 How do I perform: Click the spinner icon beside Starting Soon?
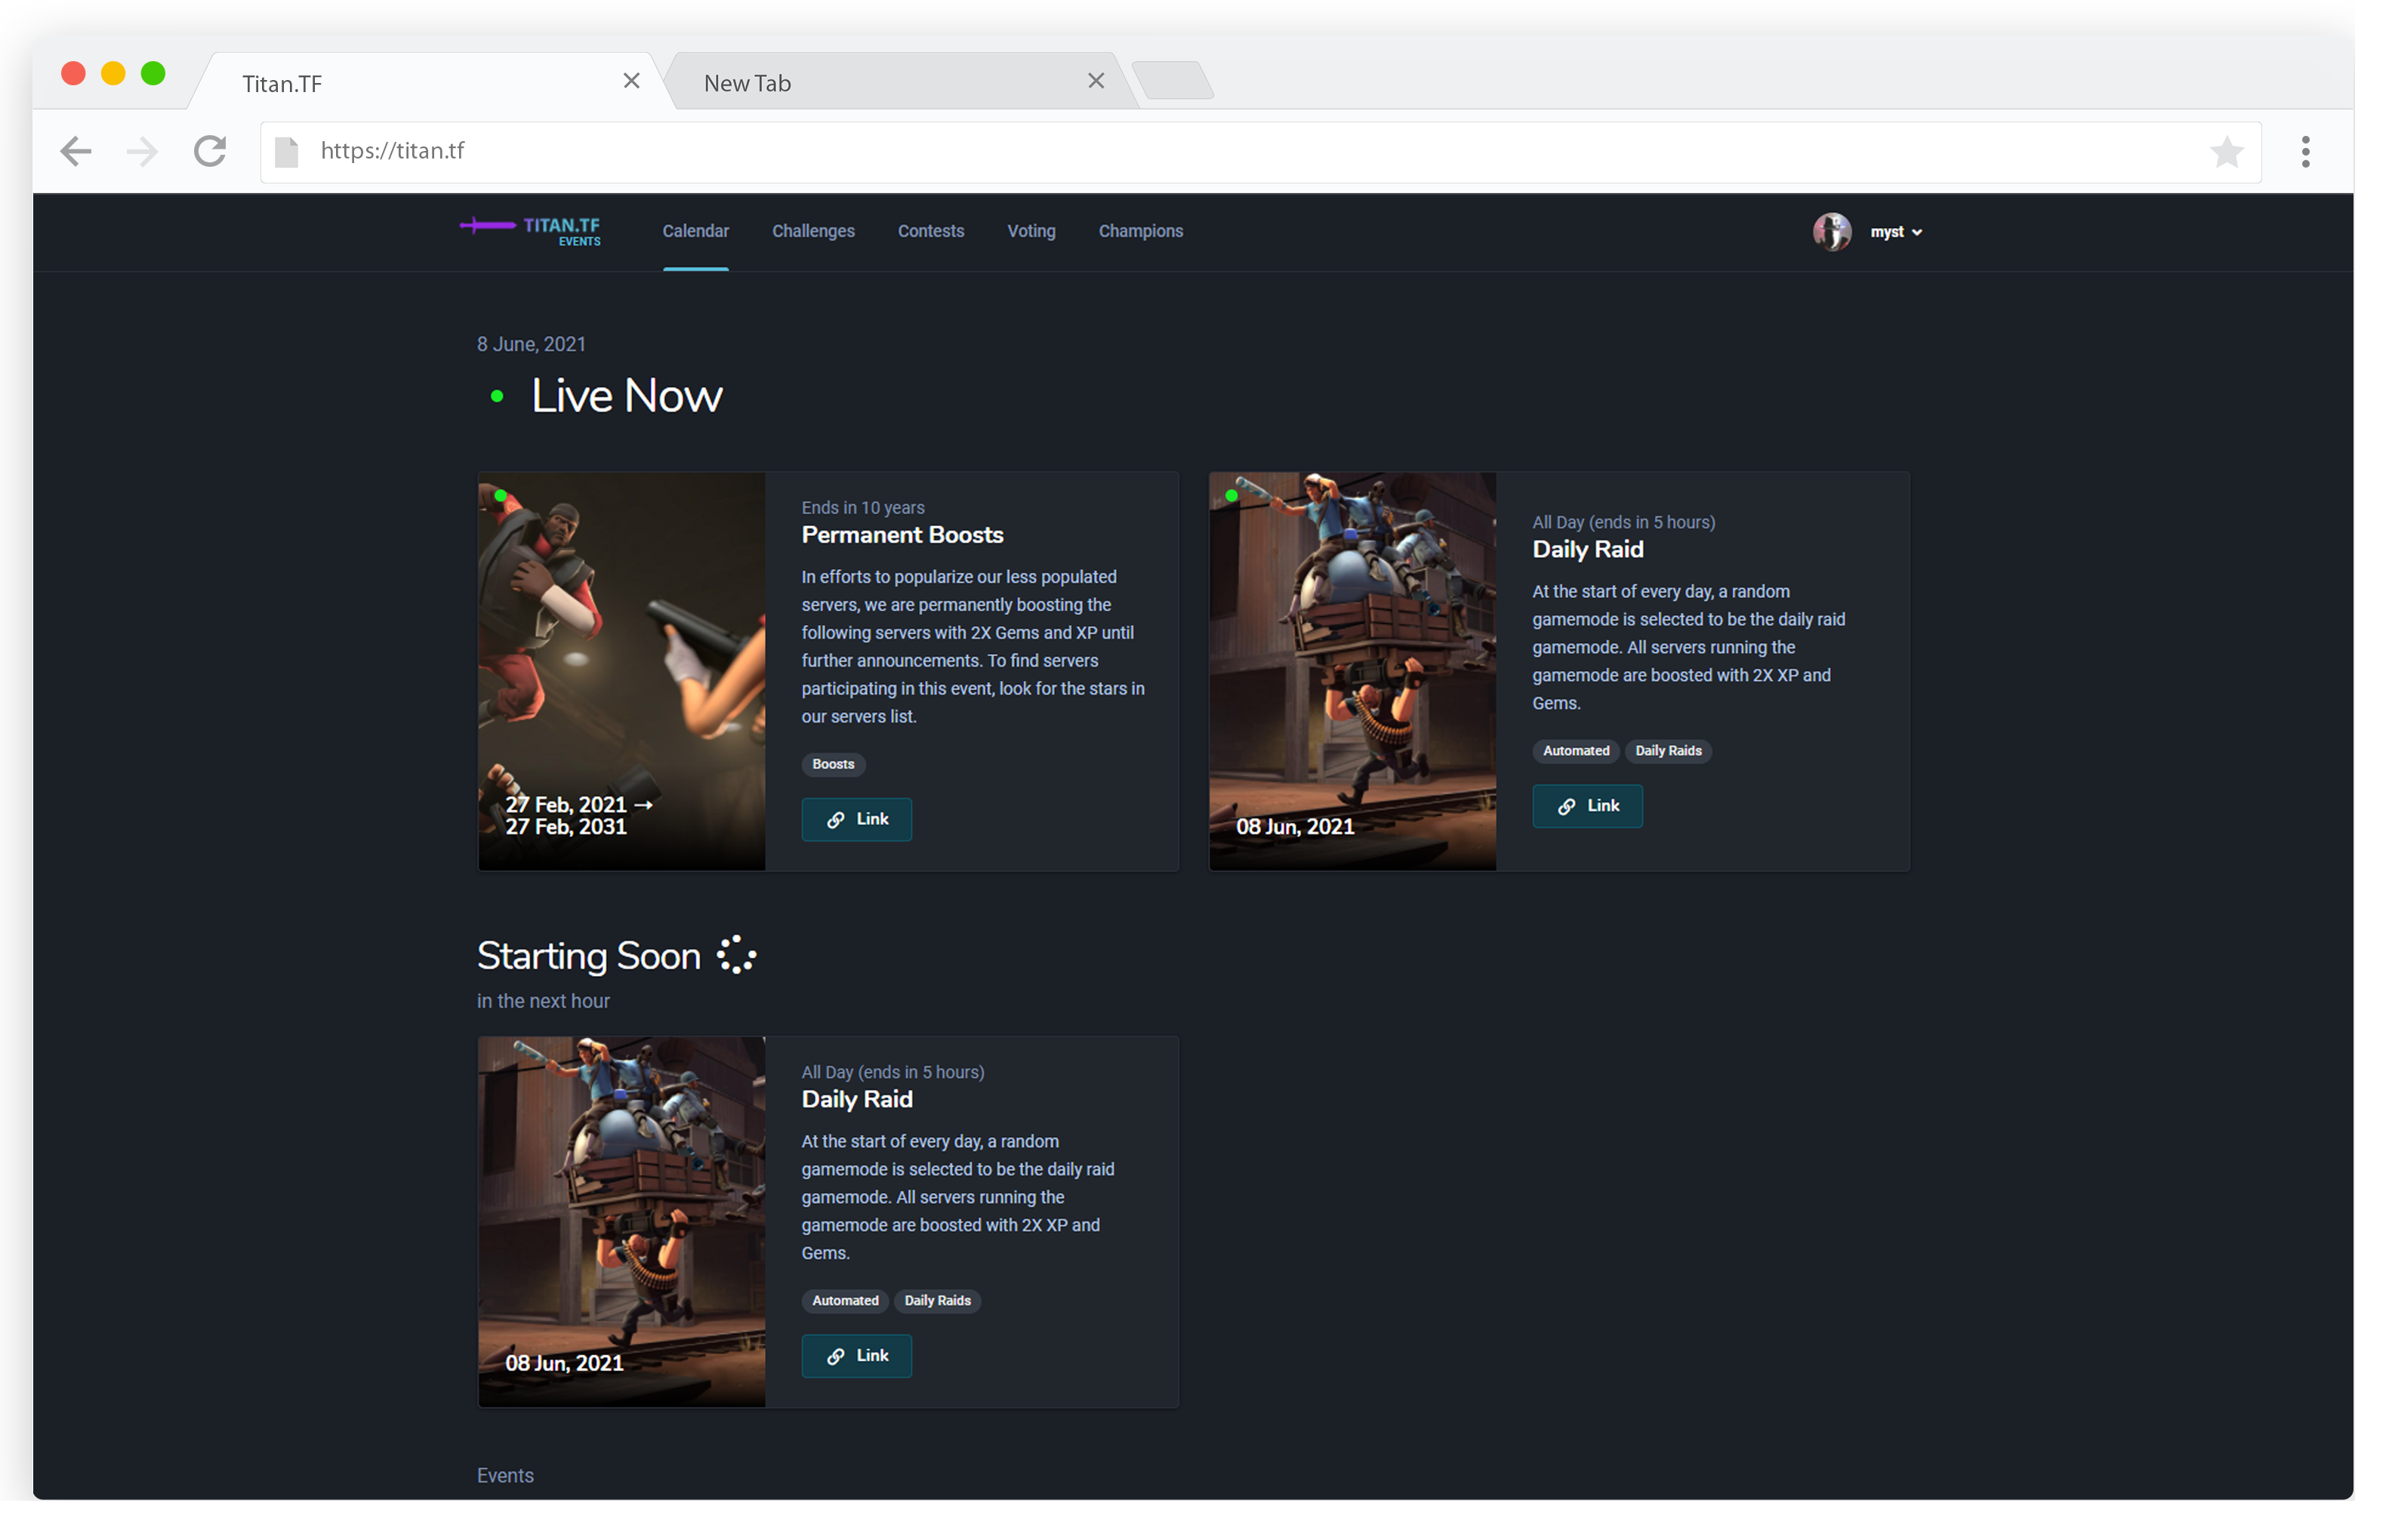[736, 955]
